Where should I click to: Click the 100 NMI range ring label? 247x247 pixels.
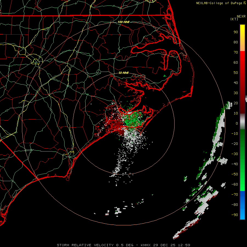point(123,22)
